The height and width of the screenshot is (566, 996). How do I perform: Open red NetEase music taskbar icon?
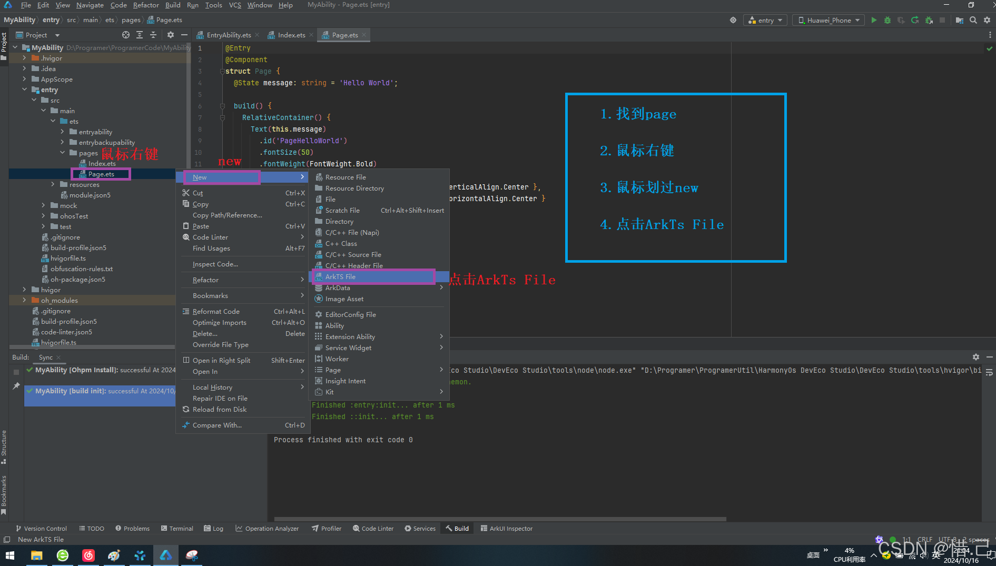[x=88, y=555]
